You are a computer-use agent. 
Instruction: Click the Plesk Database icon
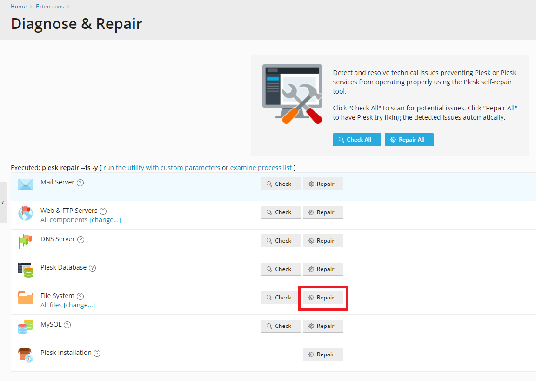pyautogui.click(x=26, y=270)
